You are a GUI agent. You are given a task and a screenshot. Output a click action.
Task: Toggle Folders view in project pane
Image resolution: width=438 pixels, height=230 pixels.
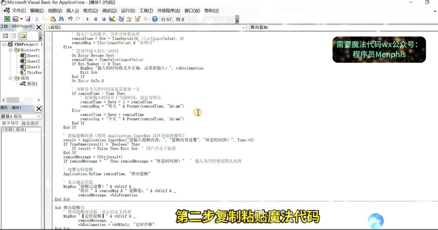click(x=23, y=36)
